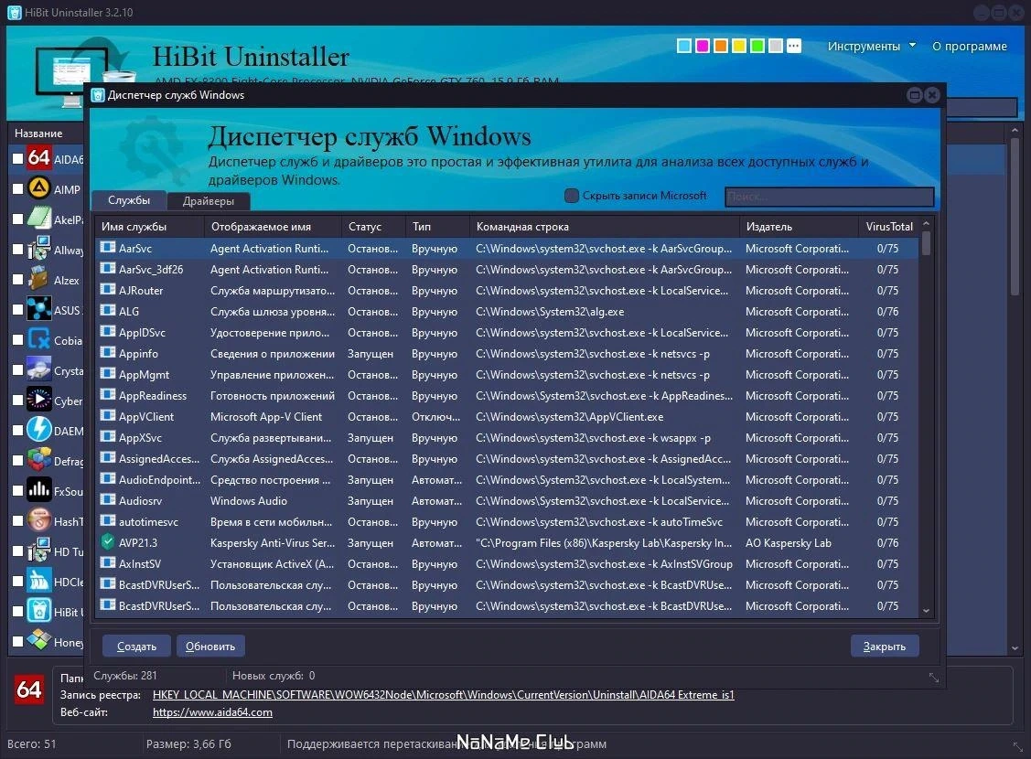The width and height of the screenshot is (1031, 759).
Task: Click the AIMP program icon in the list
Action: (38, 188)
